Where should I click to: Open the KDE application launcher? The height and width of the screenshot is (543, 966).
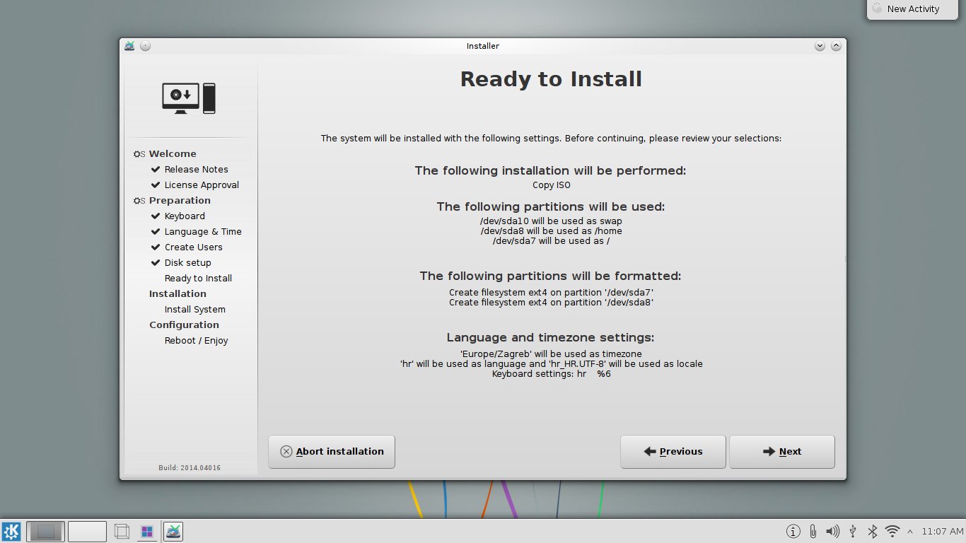click(11, 531)
